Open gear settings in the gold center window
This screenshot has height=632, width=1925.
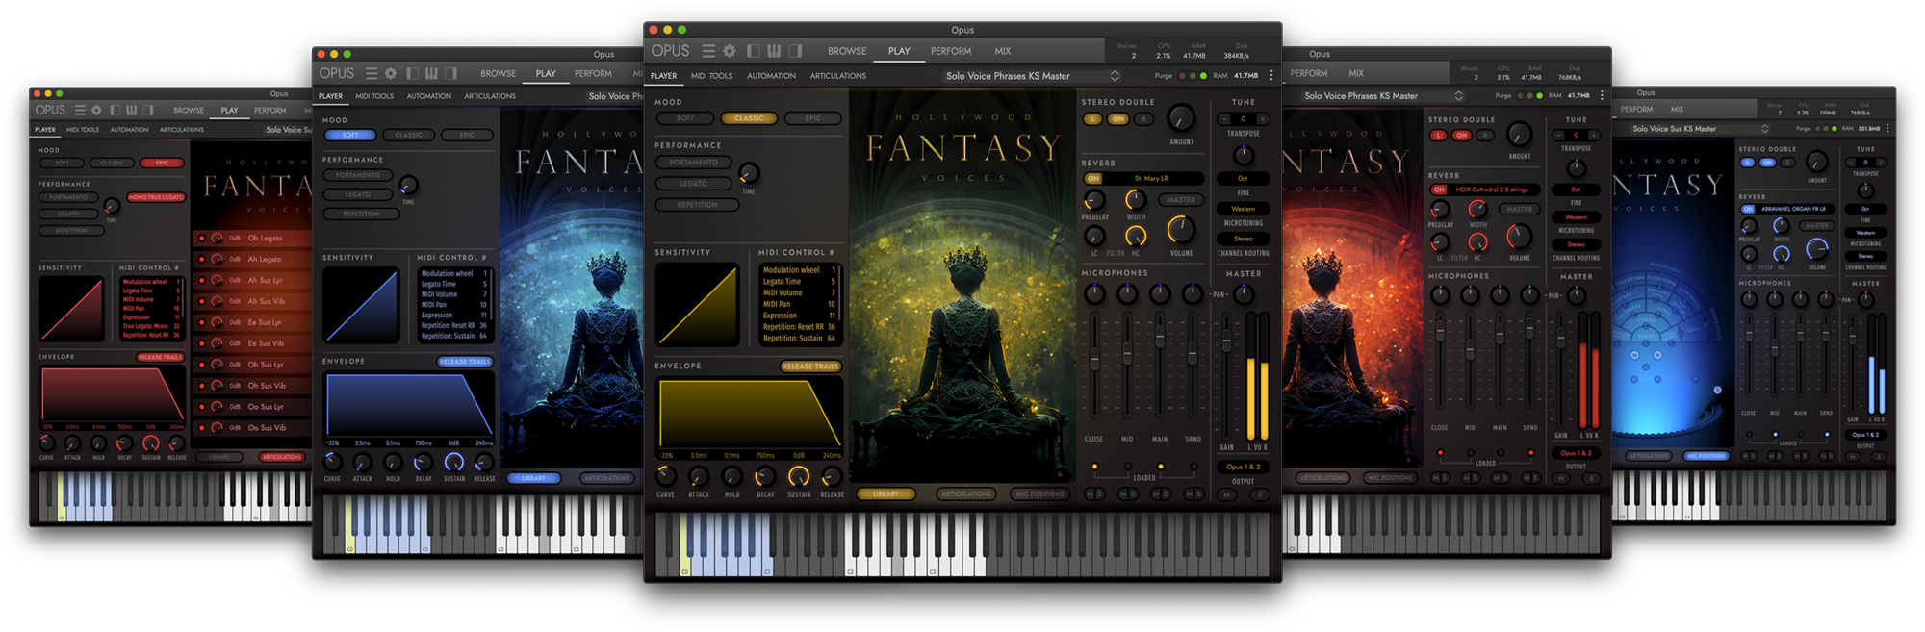click(730, 51)
